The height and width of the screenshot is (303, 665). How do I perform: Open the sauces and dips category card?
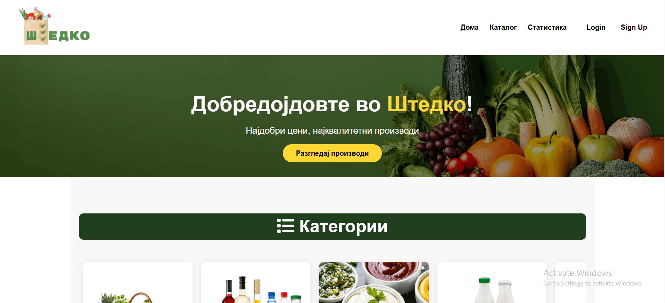tap(374, 282)
